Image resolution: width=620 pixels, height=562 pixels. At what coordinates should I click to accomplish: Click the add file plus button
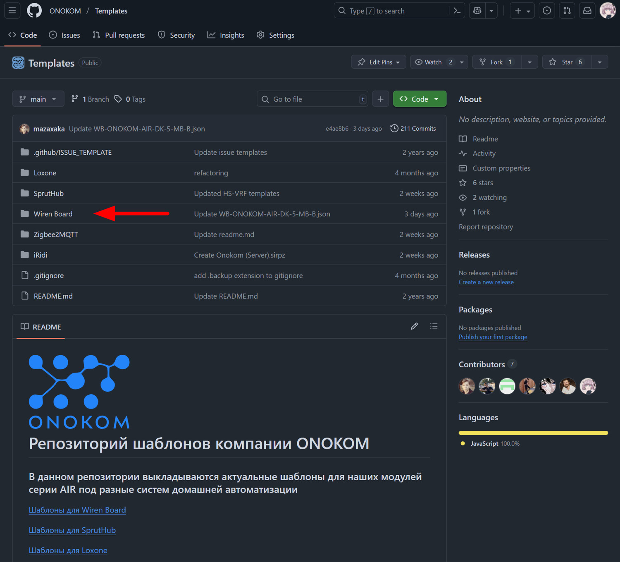(x=380, y=99)
